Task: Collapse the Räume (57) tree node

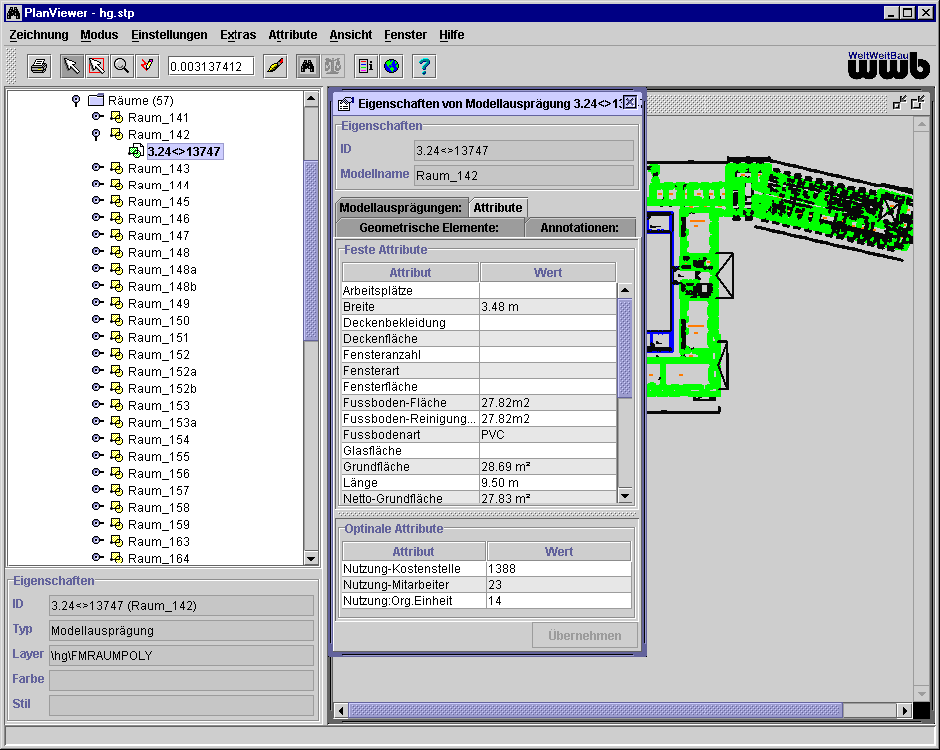Action: [76, 100]
